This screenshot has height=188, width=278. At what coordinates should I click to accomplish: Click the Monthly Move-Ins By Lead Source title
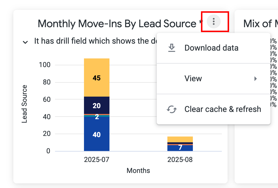pyautogui.click(x=117, y=24)
